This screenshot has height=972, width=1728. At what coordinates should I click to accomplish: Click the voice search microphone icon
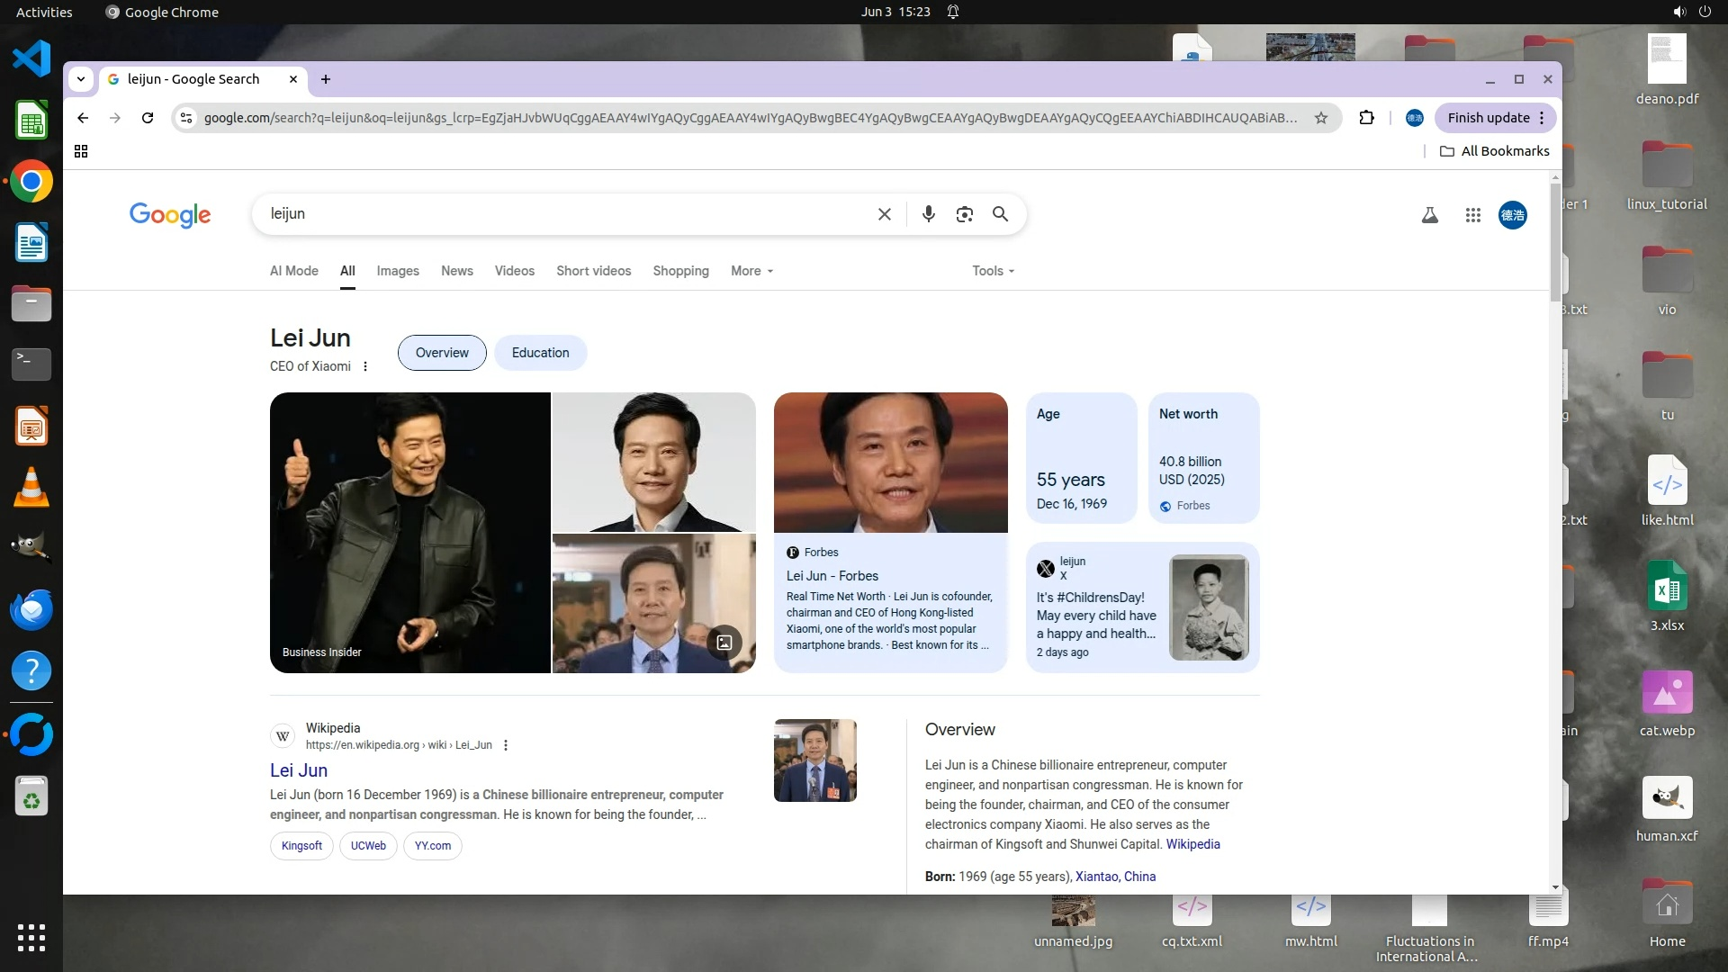[x=928, y=214]
